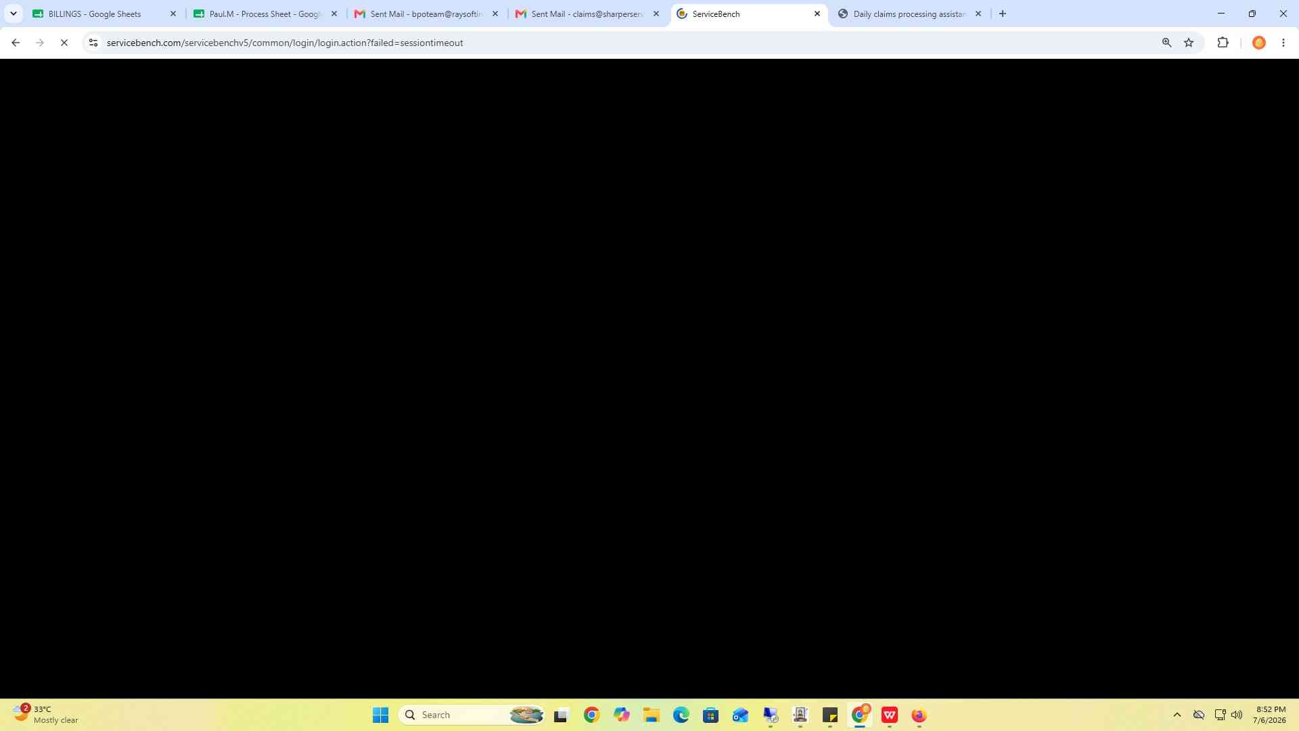This screenshot has width=1299, height=731.
Task: Launch WPS Office from the taskbar
Action: (889, 715)
